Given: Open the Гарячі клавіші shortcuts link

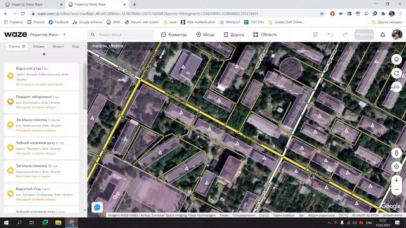Looking at the screenshot, I should pos(284,215).
